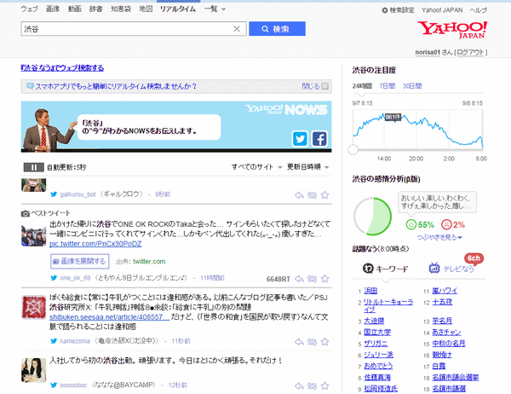Pause auto-refresh with the pause button
511x394 pixels.
pyautogui.click(x=33, y=167)
